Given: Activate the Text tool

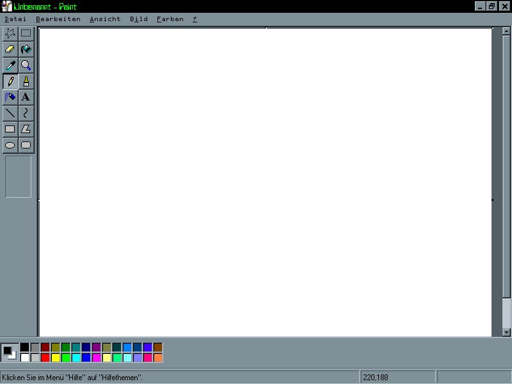Looking at the screenshot, I should (26, 97).
